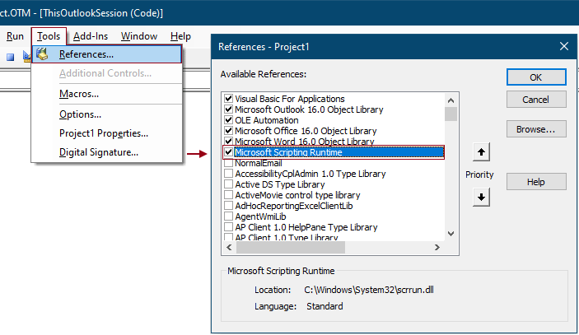
Task: Move reference down with Priority down arrow
Action: pyautogui.click(x=483, y=197)
